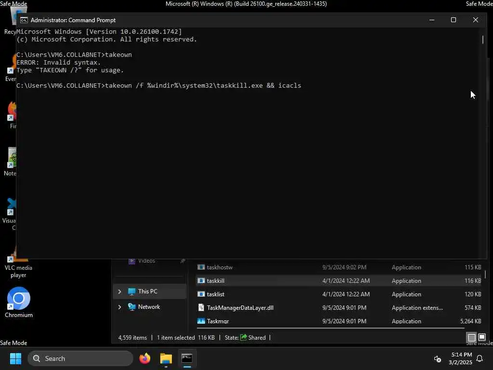Click 'Application extens...' type cell

tap(417, 308)
